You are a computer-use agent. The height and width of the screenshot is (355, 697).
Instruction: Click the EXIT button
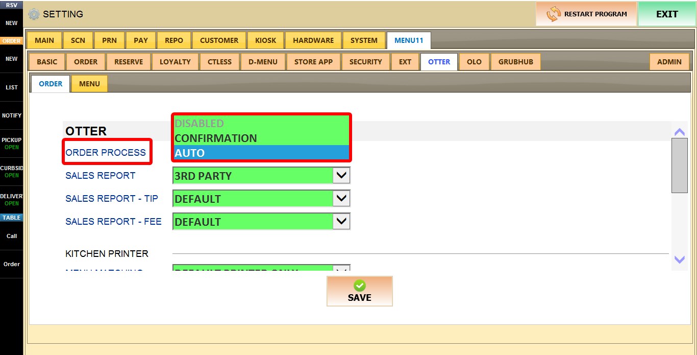pyautogui.click(x=667, y=14)
